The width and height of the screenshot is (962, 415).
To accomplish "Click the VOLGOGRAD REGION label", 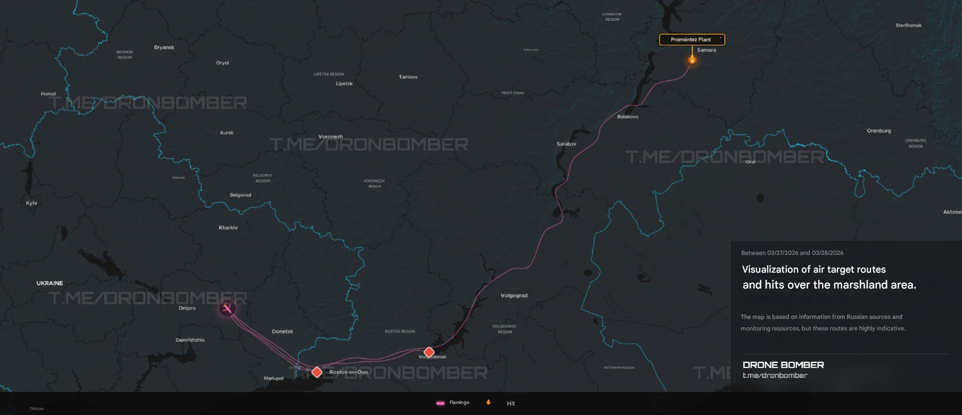I will [504, 329].
